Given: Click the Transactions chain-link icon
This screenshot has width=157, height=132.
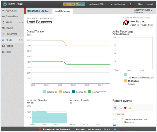Looking at the screenshot, I should point(3,16).
